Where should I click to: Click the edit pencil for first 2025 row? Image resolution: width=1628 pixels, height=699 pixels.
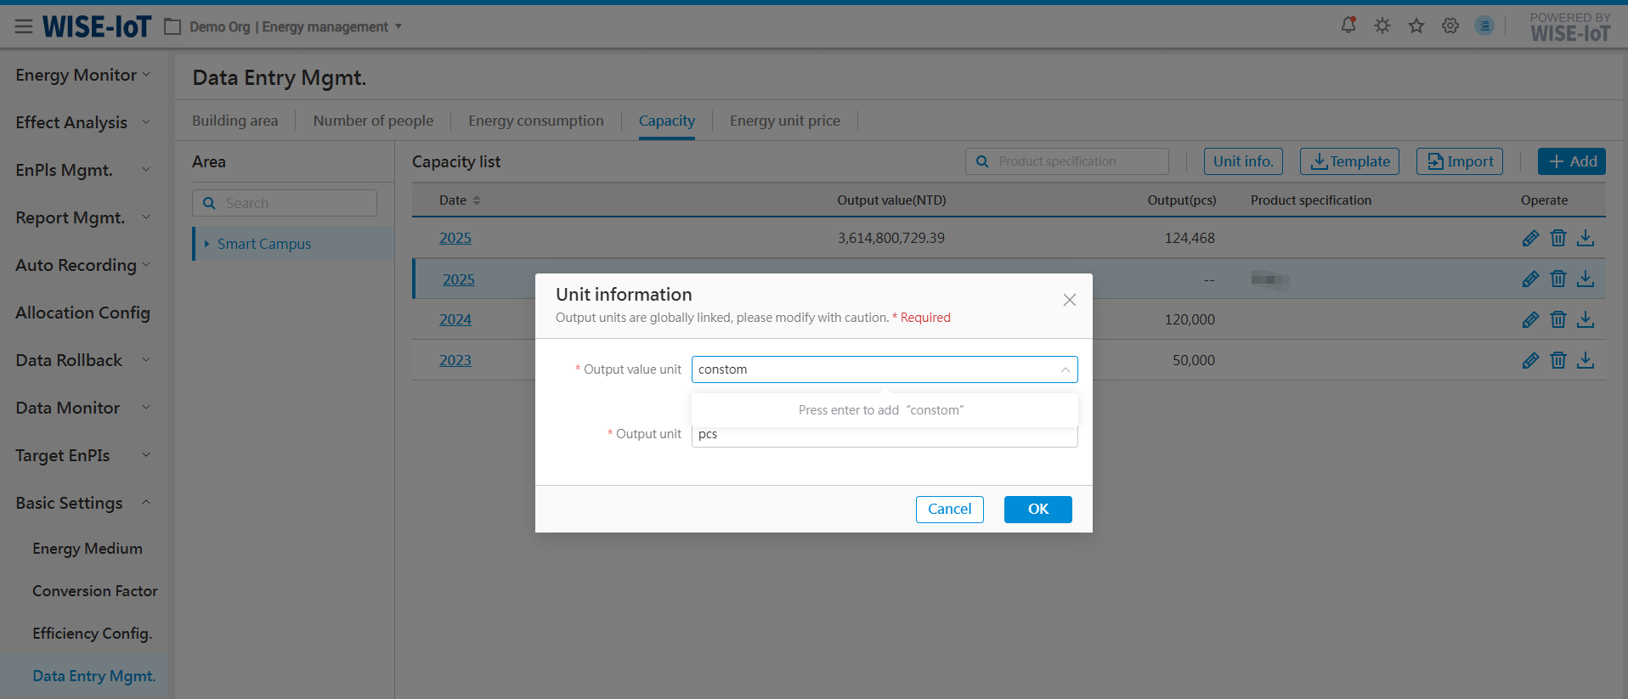coord(1530,239)
